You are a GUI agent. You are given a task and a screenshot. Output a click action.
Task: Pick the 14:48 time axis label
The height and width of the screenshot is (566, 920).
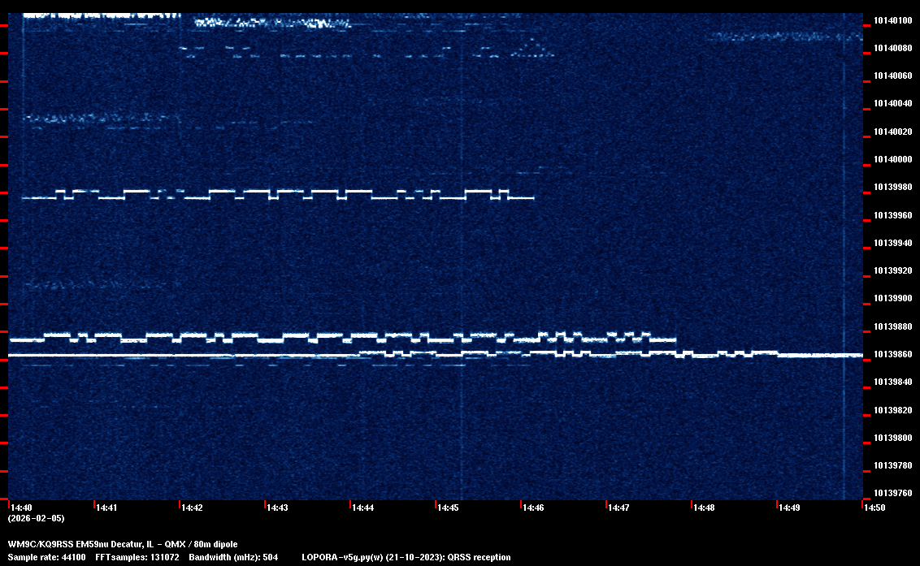tap(705, 508)
